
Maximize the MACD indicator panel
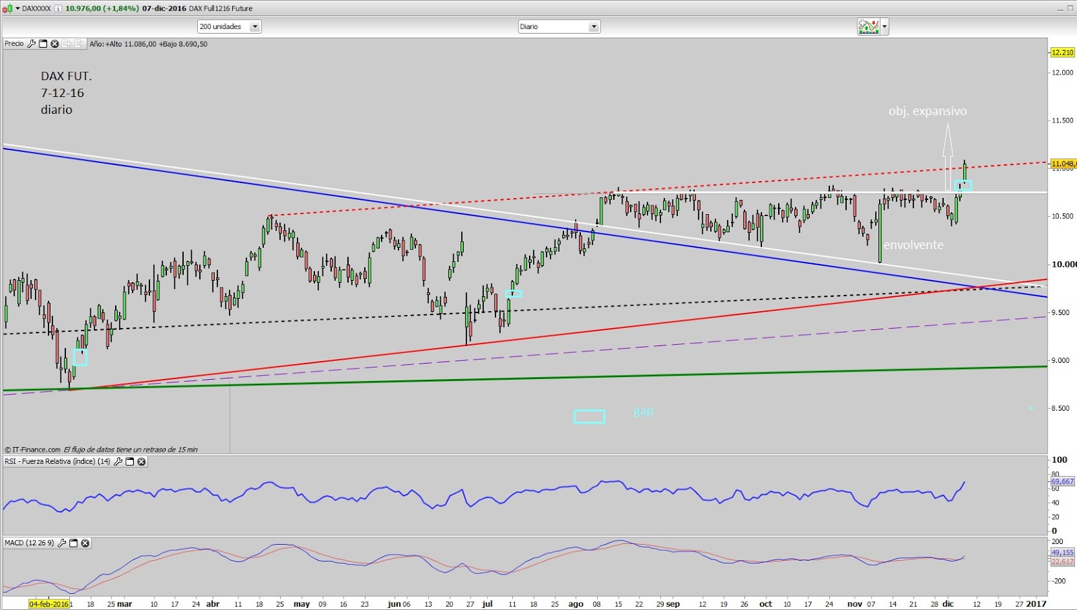click(73, 543)
